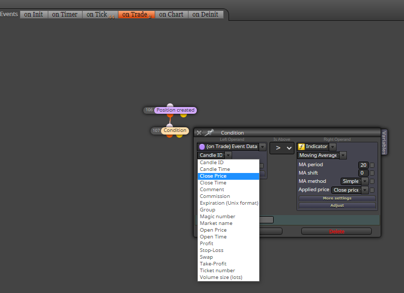Tick the checkbox beside MA method

pos(372,181)
